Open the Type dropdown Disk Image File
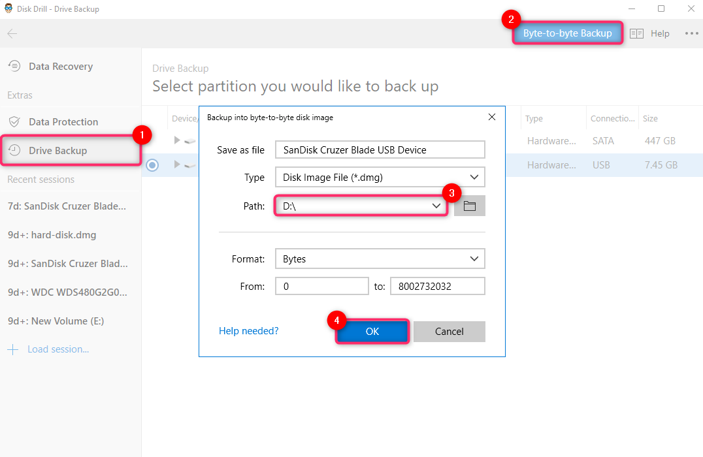Viewport: 703px width, 457px height. click(x=380, y=177)
